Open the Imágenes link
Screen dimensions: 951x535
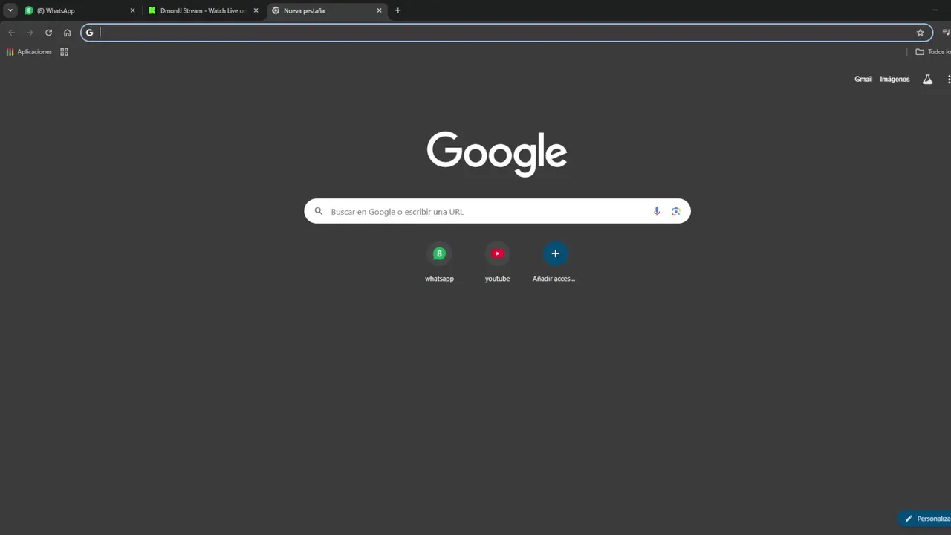pos(895,79)
